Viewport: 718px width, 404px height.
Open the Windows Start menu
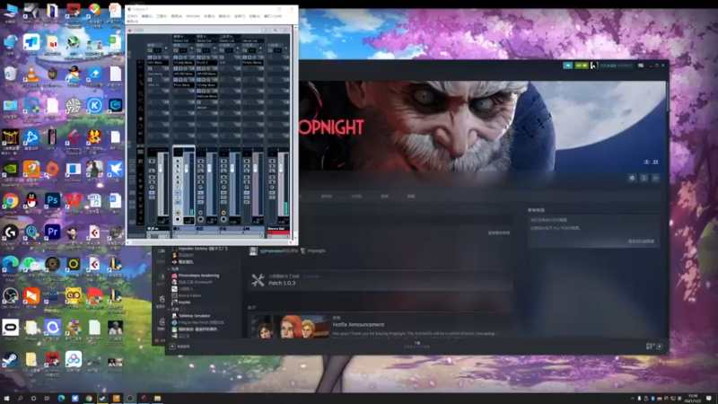pos(6,398)
